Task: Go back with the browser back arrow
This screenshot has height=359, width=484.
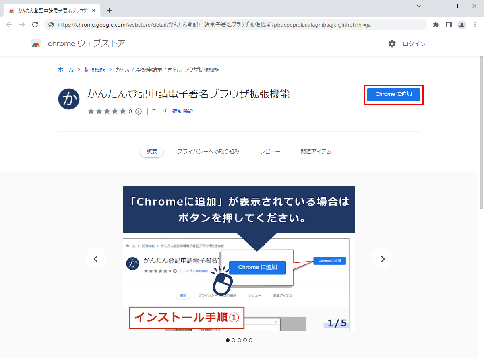Action: [9, 25]
